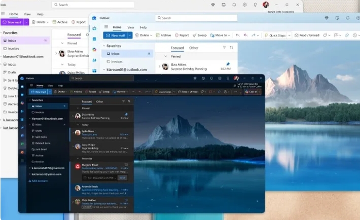Click Sweep in light blue Outlook toolbar
This screenshot has height=220, width=360.
click(200, 35)
